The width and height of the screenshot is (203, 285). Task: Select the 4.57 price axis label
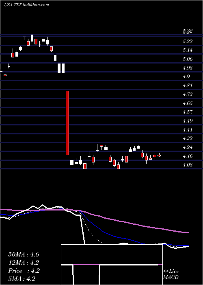pyautogui.click(x=188, y=112)
